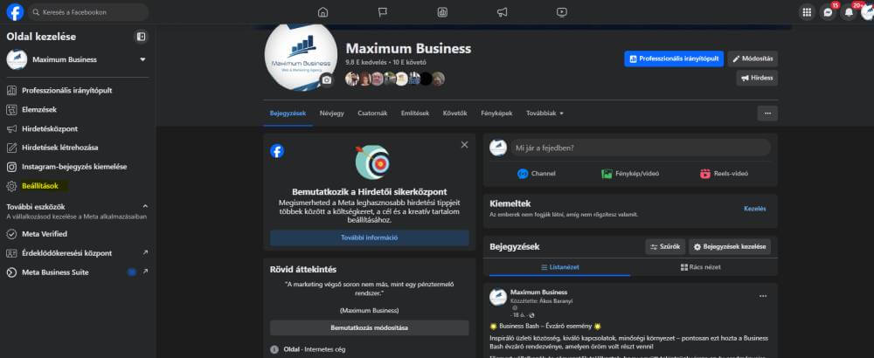Click Hirdess button

tap(757, 78)
